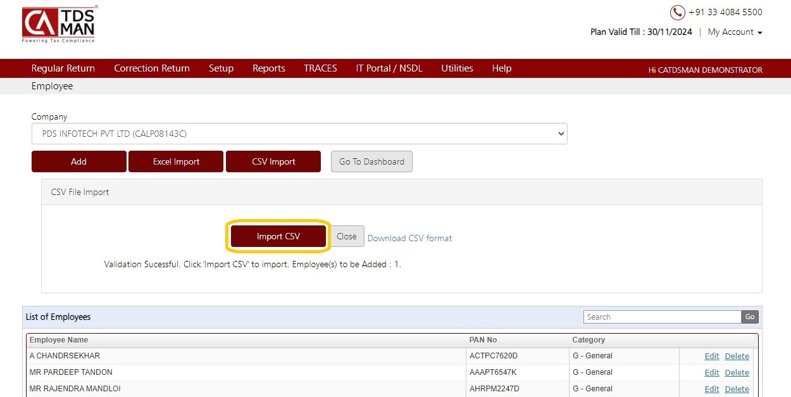The height and width of the screenshot is (397, 791).
Task: Click Go To Dashboard button
Action: 372,161
